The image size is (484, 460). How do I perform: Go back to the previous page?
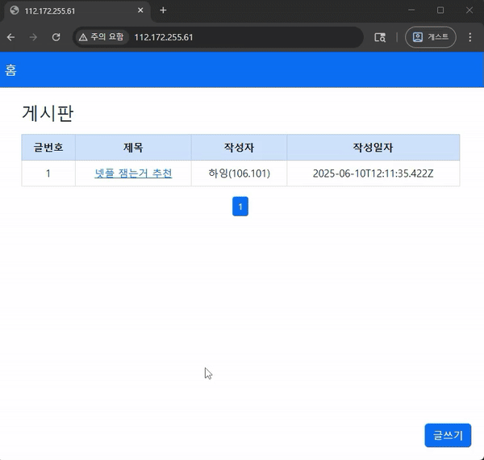10,37
